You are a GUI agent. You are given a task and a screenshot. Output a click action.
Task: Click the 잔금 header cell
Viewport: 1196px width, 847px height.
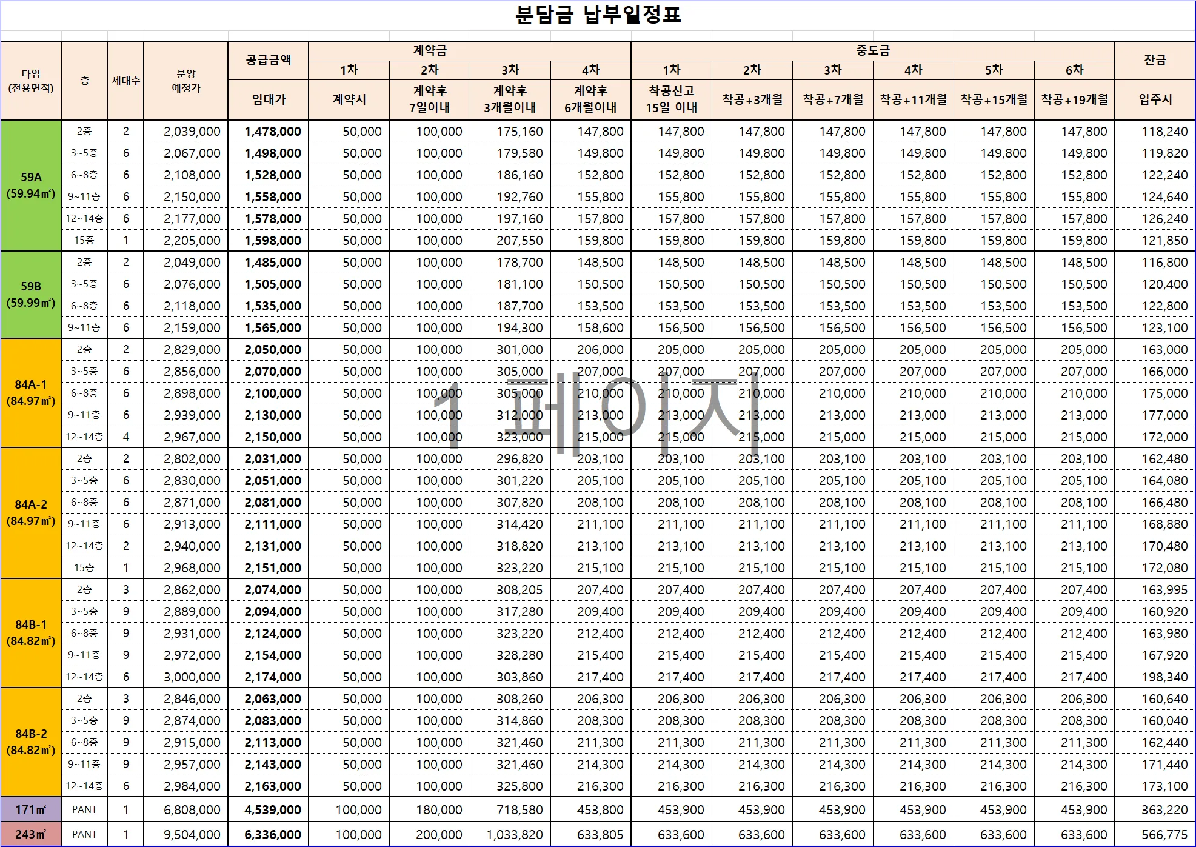click(x=1155, y=61)
